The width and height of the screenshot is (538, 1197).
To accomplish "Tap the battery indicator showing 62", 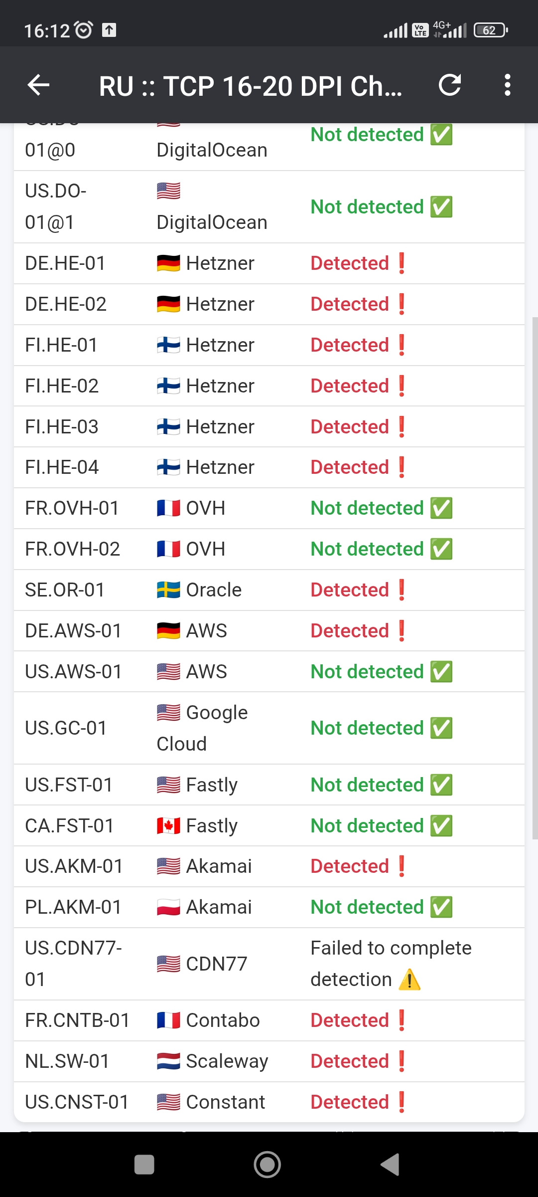I will (x=490, y=30).
